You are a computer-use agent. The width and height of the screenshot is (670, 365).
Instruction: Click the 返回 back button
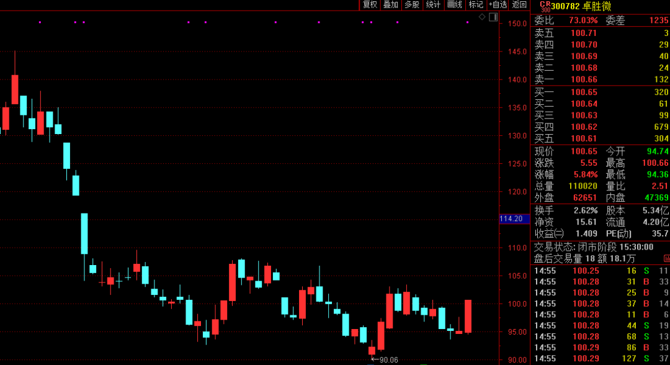pos(519,5)
